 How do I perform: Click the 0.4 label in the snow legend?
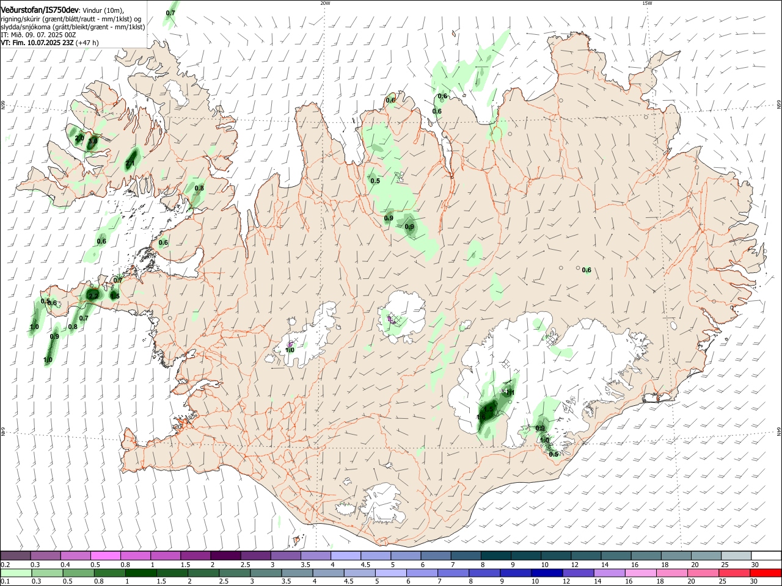click(65, 565)
